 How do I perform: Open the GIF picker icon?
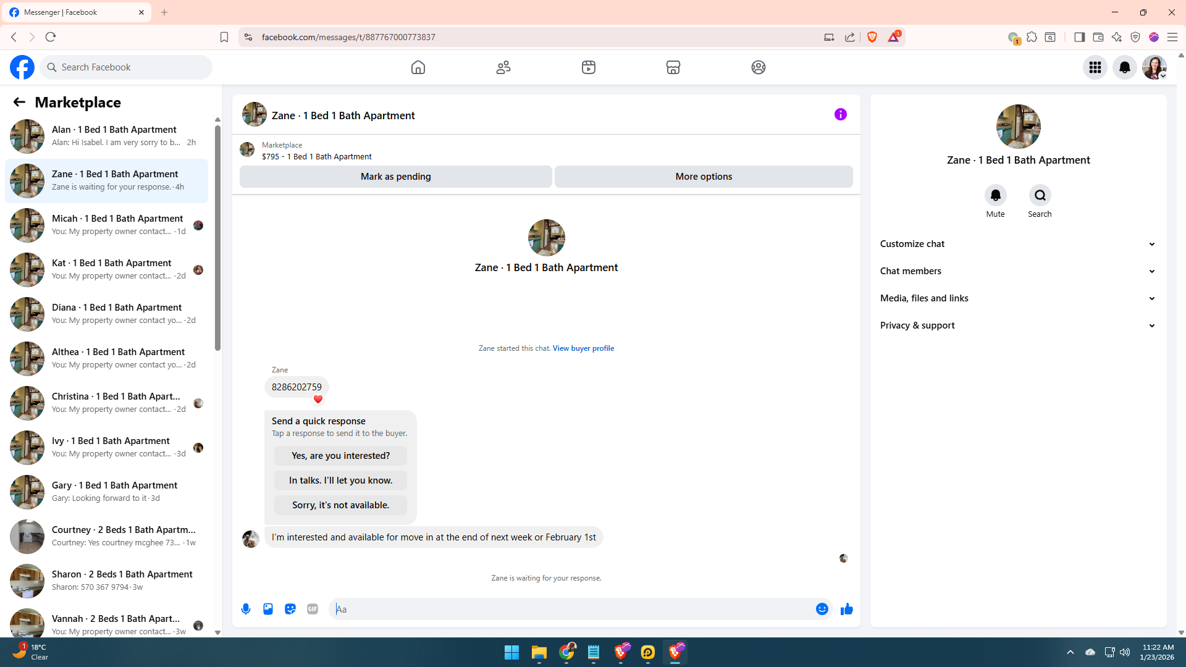click(x=313, y=609)
